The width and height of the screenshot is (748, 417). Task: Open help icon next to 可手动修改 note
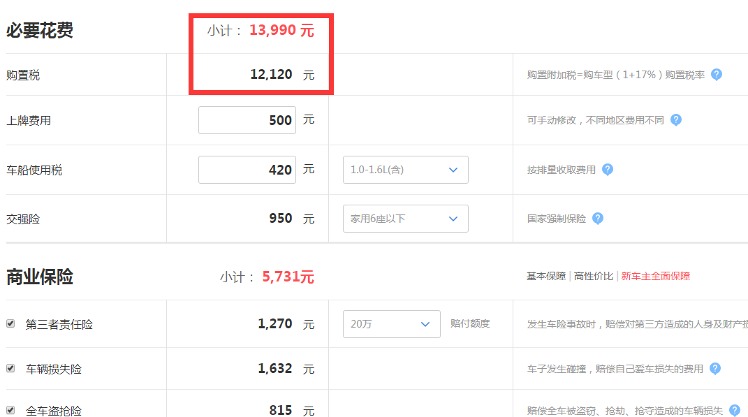(675, 119)
